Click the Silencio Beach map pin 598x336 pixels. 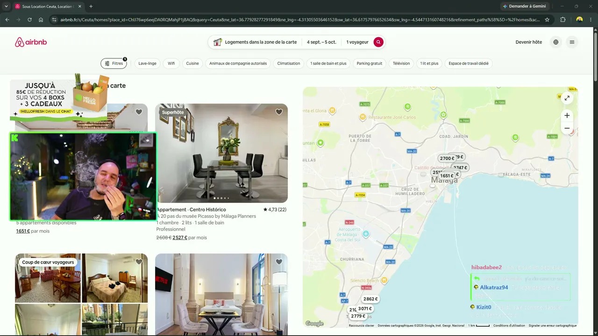click(384, 280)
